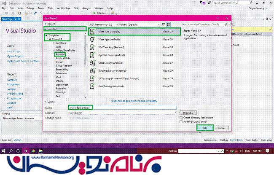Click the go online and find templates link

134,101
